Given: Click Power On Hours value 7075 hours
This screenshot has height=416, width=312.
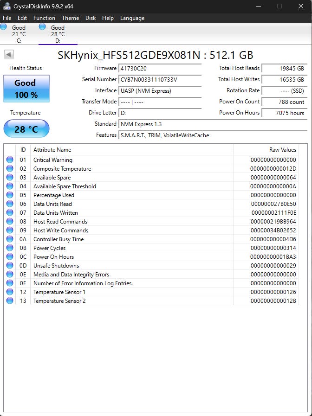Looking at the screenshot, I should (285, 113).
